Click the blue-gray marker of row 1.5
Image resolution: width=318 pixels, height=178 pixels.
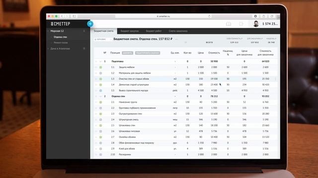click(100, 90)
